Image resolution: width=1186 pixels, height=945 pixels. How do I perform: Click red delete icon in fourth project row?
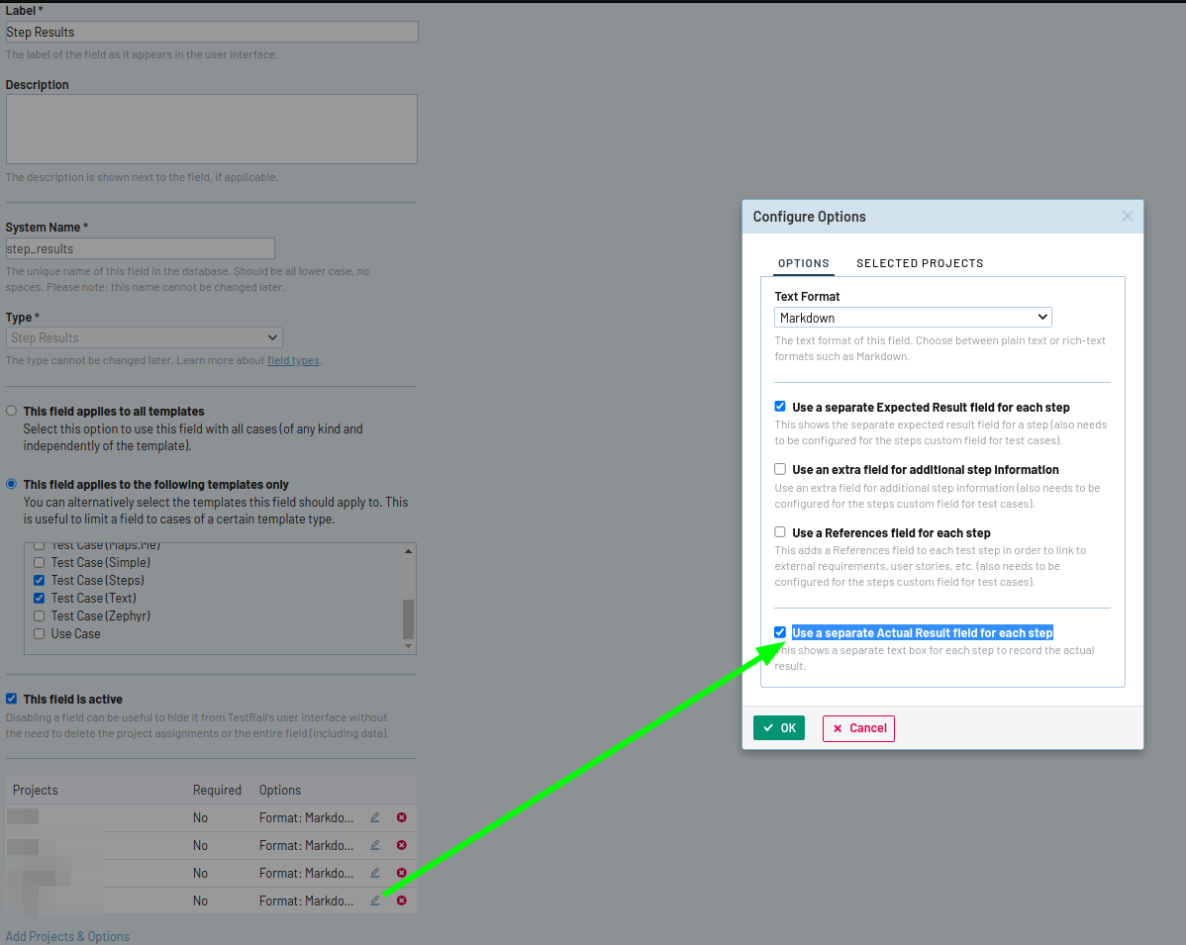[402, 900]
